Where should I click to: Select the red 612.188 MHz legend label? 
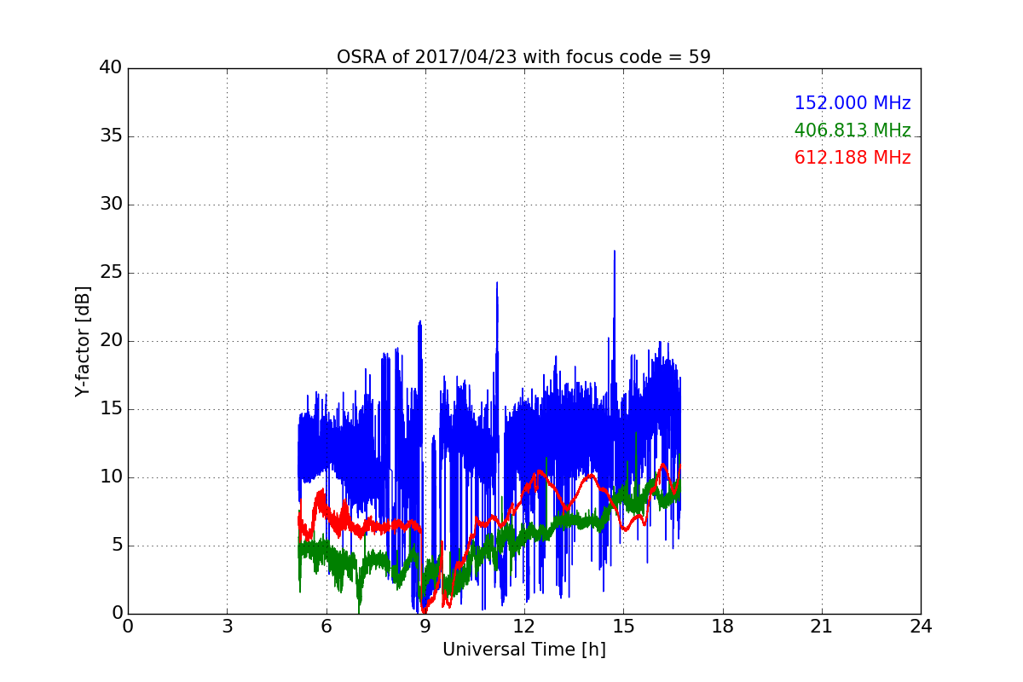852,158
